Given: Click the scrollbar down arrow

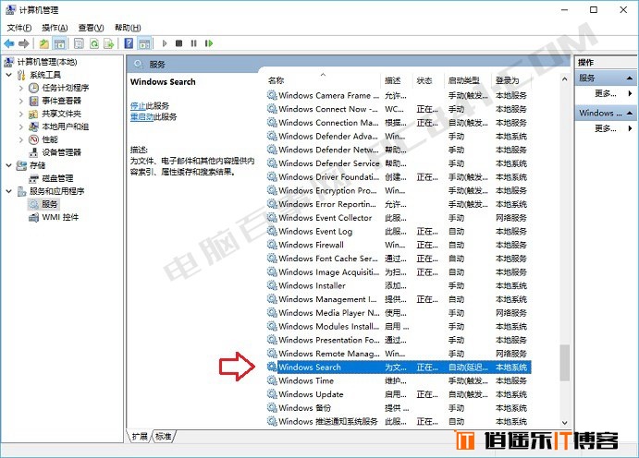Looking at the screenshot, I should 564,423.
